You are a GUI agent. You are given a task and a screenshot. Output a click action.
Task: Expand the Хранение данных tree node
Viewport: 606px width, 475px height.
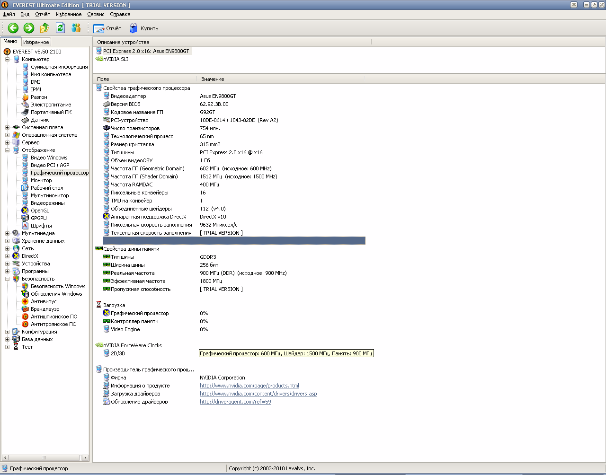(8, 241)
